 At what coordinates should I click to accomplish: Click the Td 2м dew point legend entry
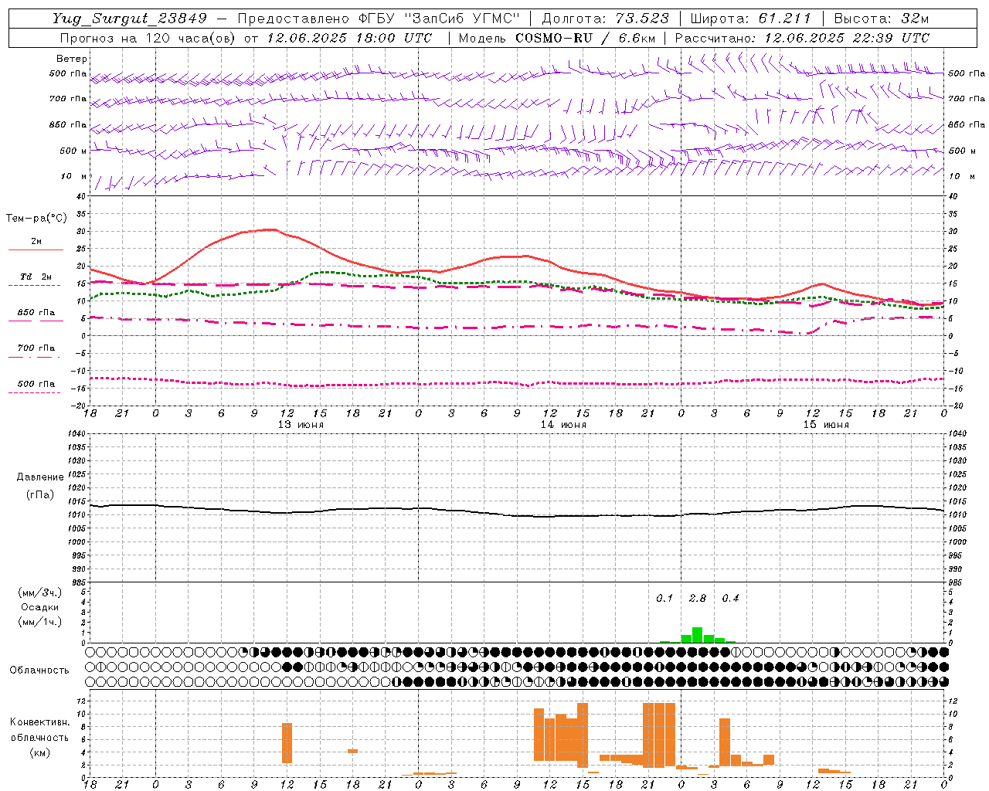[x=36, y=277]
